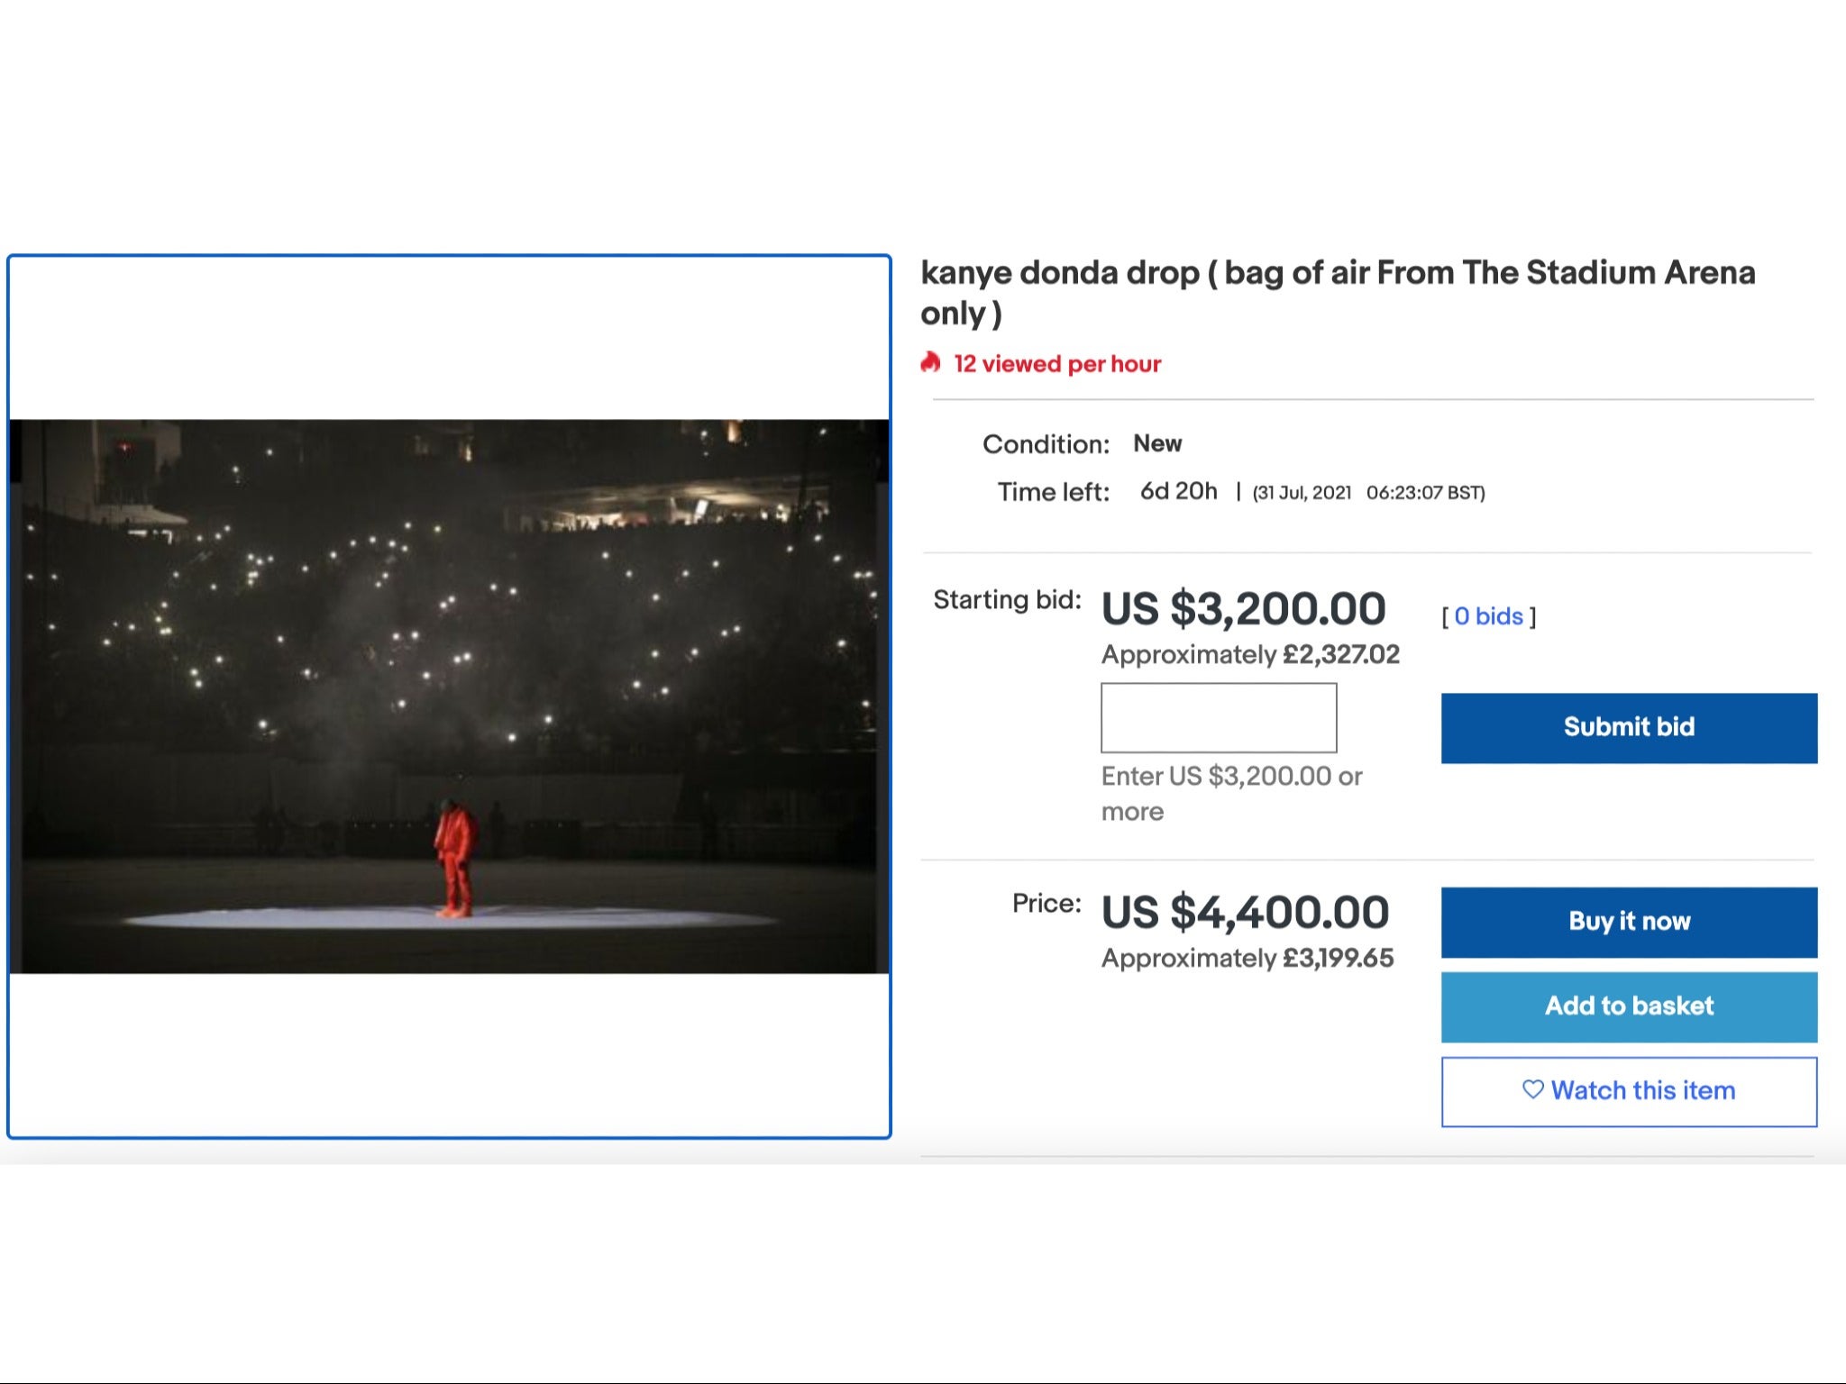Click the condition value New
The width and height of the screenshot is (1846, 1384).
pos(1157,443)
